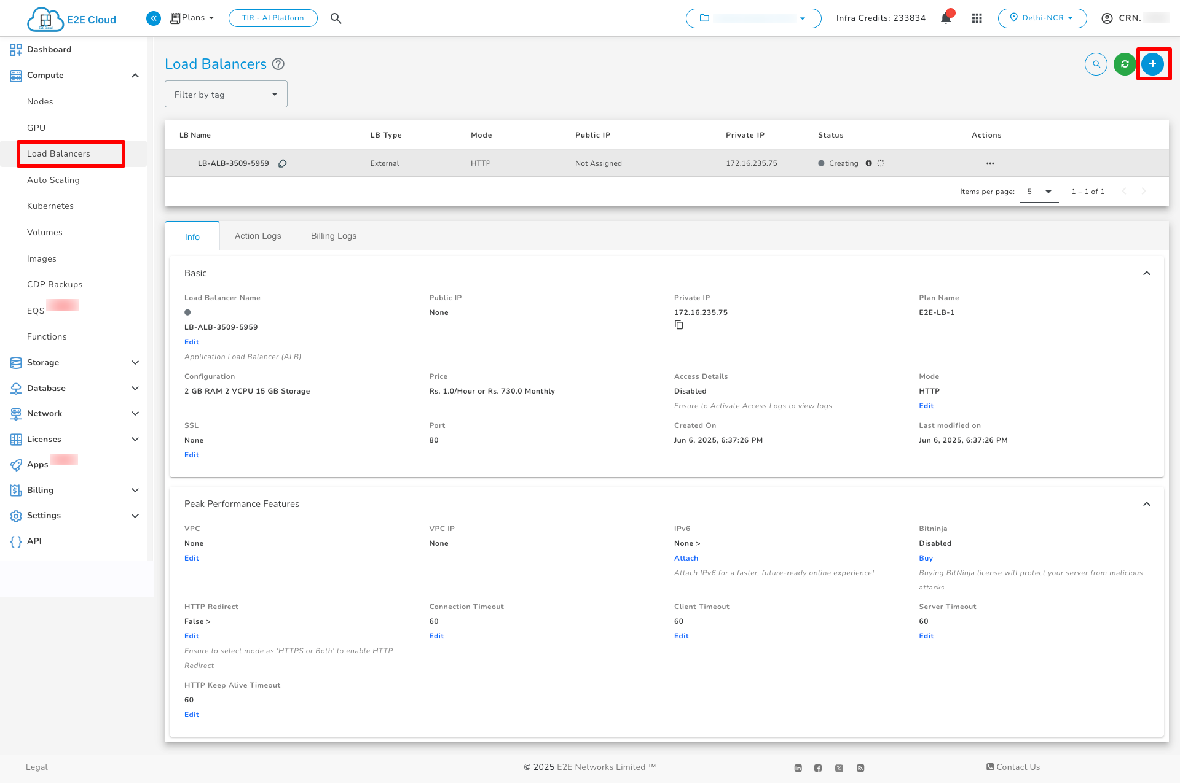Copy the Private IP using the copy icon
The height and width of the screenshot is (784, 1180).
[679, 325]
